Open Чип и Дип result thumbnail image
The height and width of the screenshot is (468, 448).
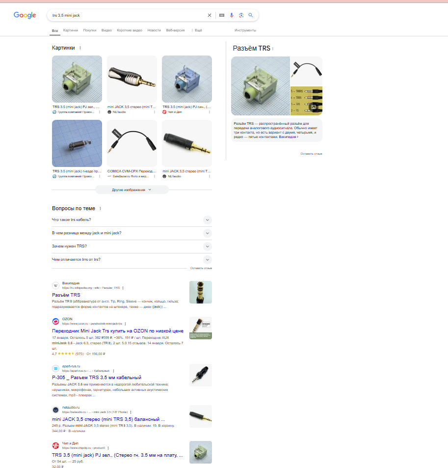[201, 452]
